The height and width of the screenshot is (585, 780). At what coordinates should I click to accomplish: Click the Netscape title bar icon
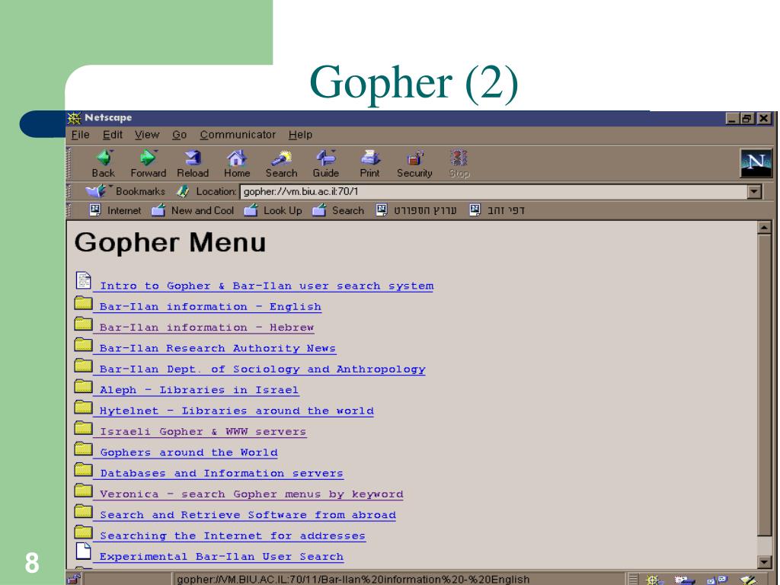point(74,118)
